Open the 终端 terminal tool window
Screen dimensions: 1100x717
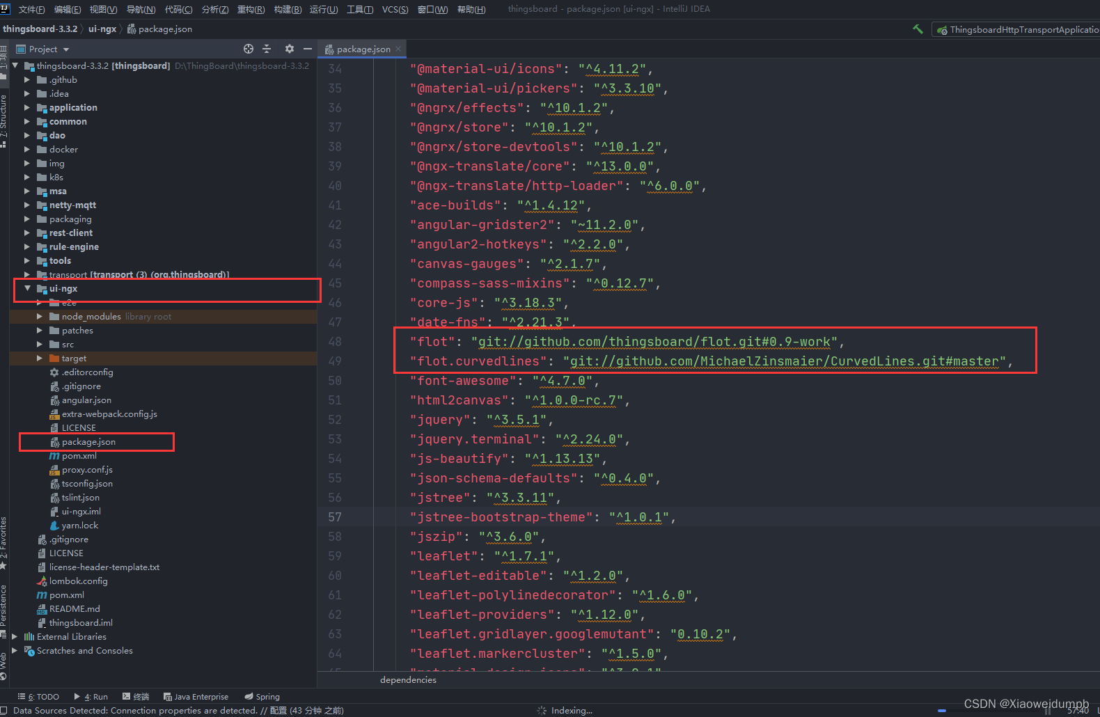point(136,696)
